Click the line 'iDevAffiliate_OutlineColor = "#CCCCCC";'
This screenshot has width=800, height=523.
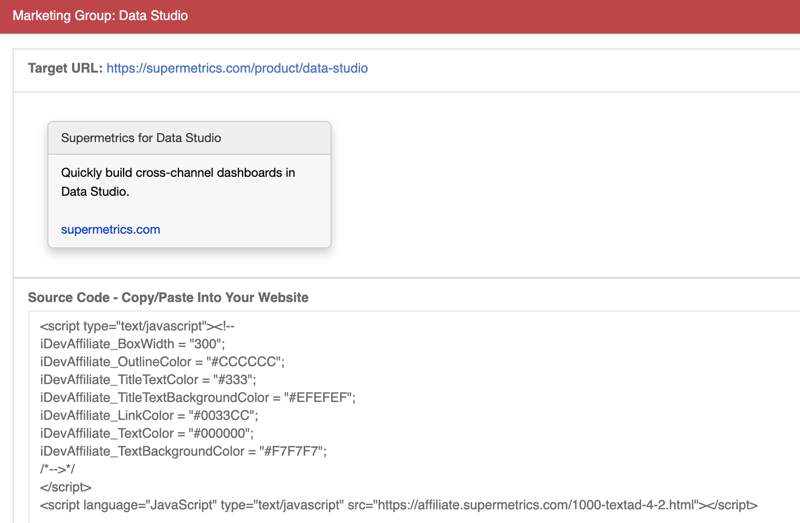pos(162,362)
